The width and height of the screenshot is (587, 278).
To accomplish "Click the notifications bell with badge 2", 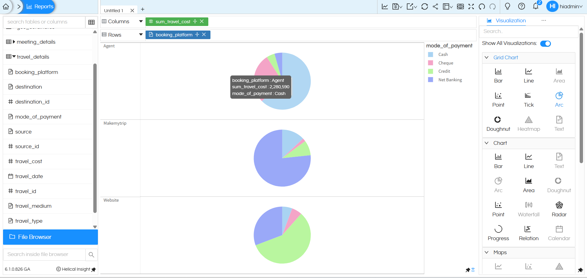I will [536, 6].
